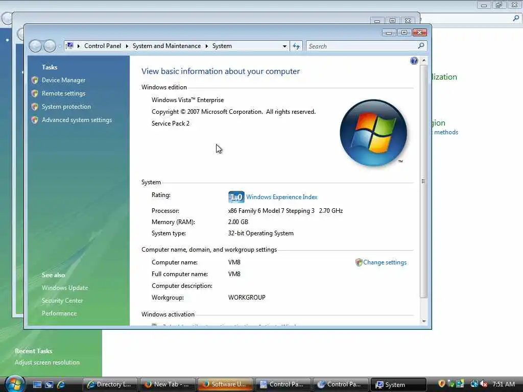Click Windows Vista Enterprise edition text
Screen dimensions: 523x392
(x=188, y=100)
